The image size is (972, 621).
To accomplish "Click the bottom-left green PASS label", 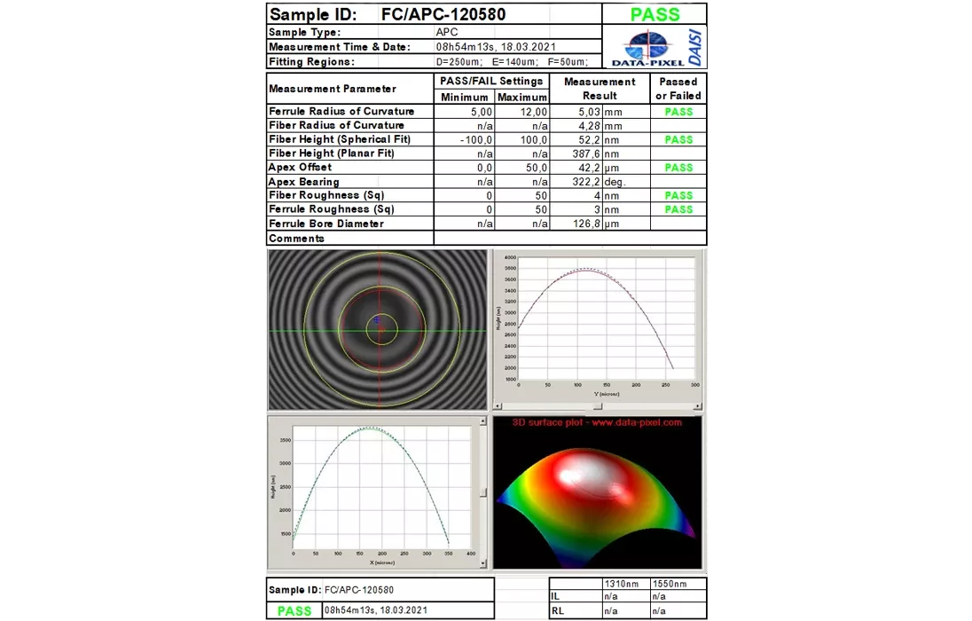I will tap(294, 610).
